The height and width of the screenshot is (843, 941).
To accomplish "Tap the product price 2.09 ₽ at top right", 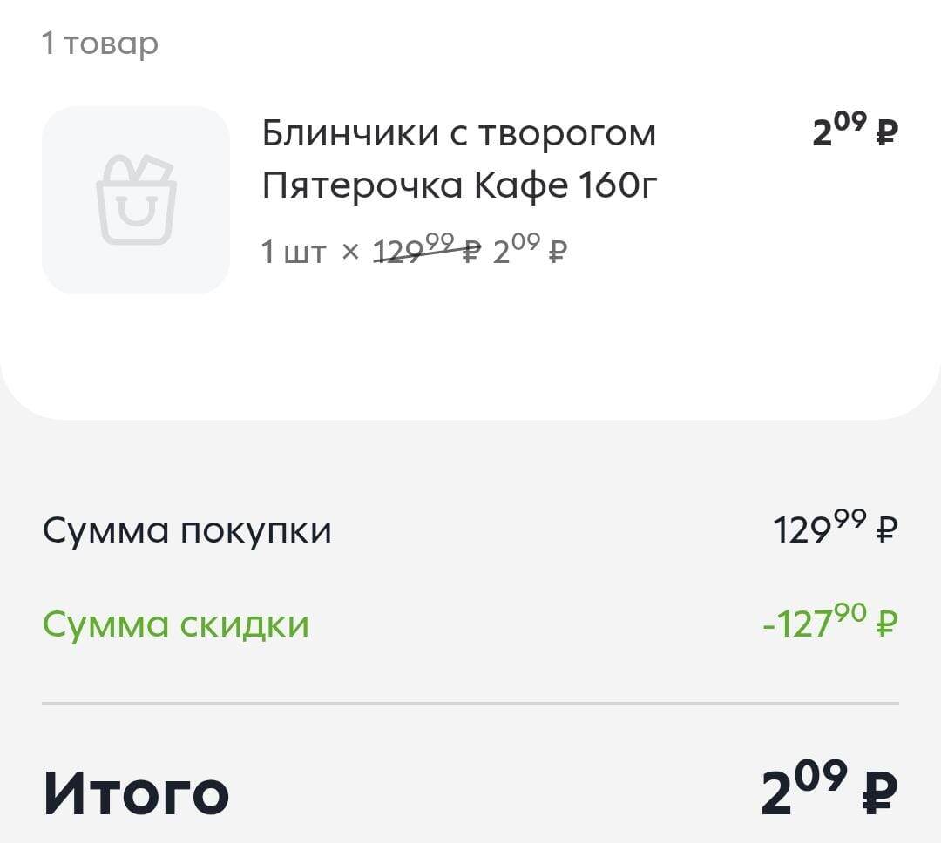I will pyautogui.click(x=856, y=131).
